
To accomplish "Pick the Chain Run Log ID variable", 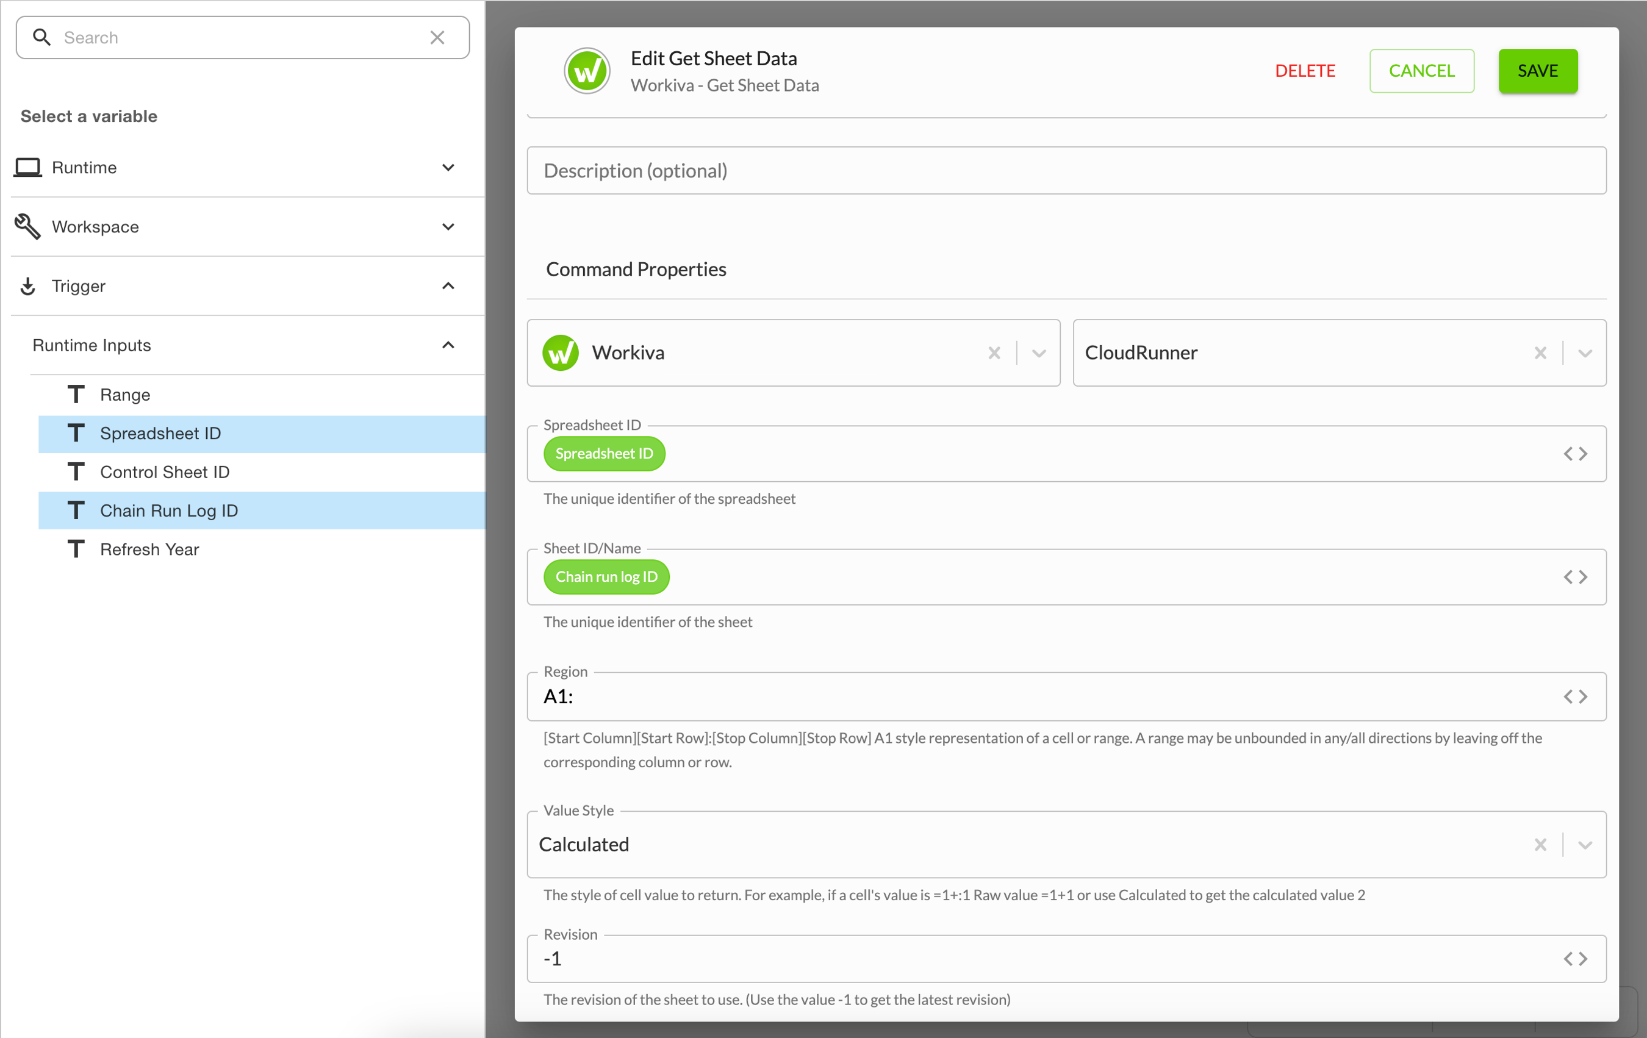I will coord(262,511).
